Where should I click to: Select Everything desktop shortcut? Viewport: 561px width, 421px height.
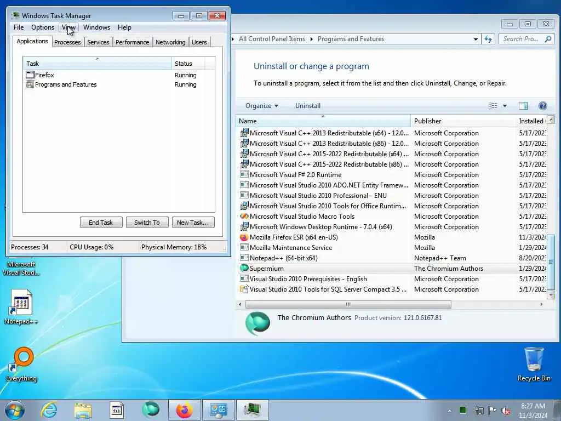point(21,364)
